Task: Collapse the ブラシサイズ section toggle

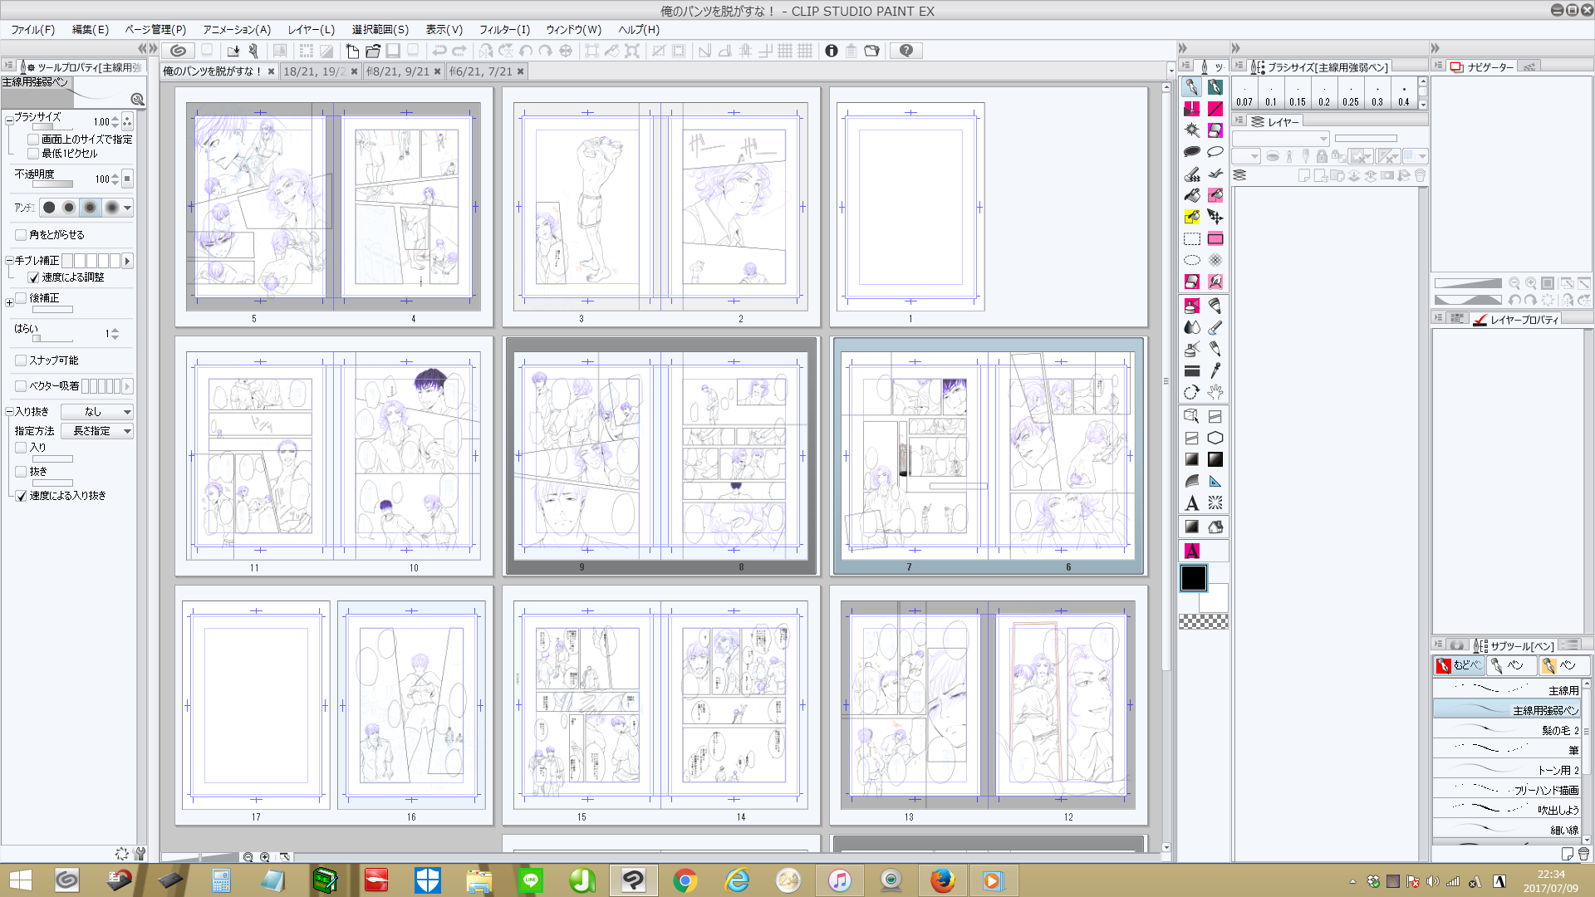Action: click(x=9, y=121)
